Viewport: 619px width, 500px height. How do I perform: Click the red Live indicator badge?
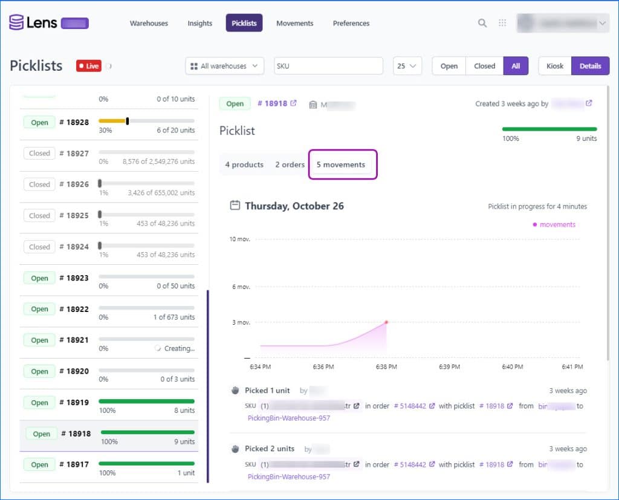89,67
